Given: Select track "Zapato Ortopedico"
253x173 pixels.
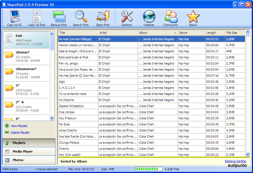Looking at the screenshot, I should [x=78, y=106].
